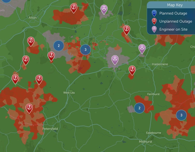Screen dimensions: 195x152
Task: Click the Alton town label
Action: tap(33, 18)
